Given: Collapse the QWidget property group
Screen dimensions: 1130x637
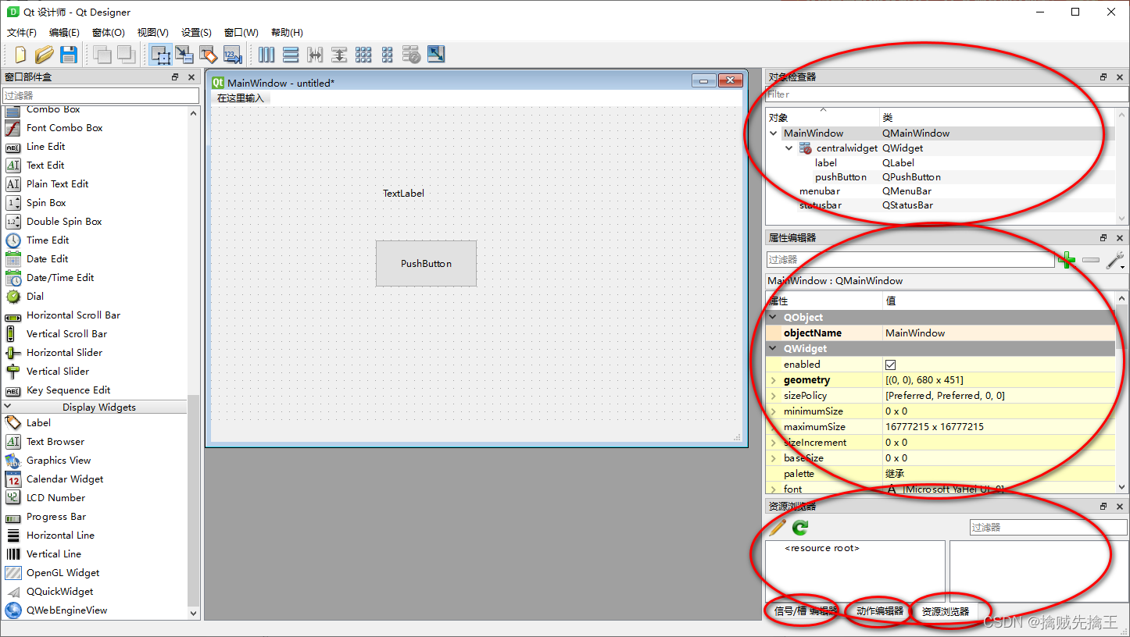Looking at the screenshot, I should pyautogui.click(x=774, y=349).
